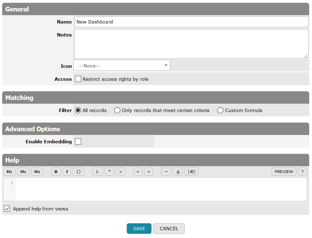Save the dashboard settings

coord(139,229)
